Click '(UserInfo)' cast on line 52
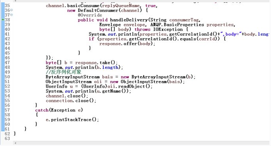The width and height of the screenshot is (271, 146). click(94, 86)
